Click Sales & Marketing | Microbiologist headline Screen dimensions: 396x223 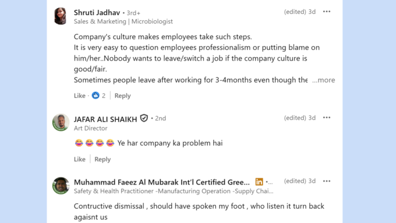tap(123, 22)
